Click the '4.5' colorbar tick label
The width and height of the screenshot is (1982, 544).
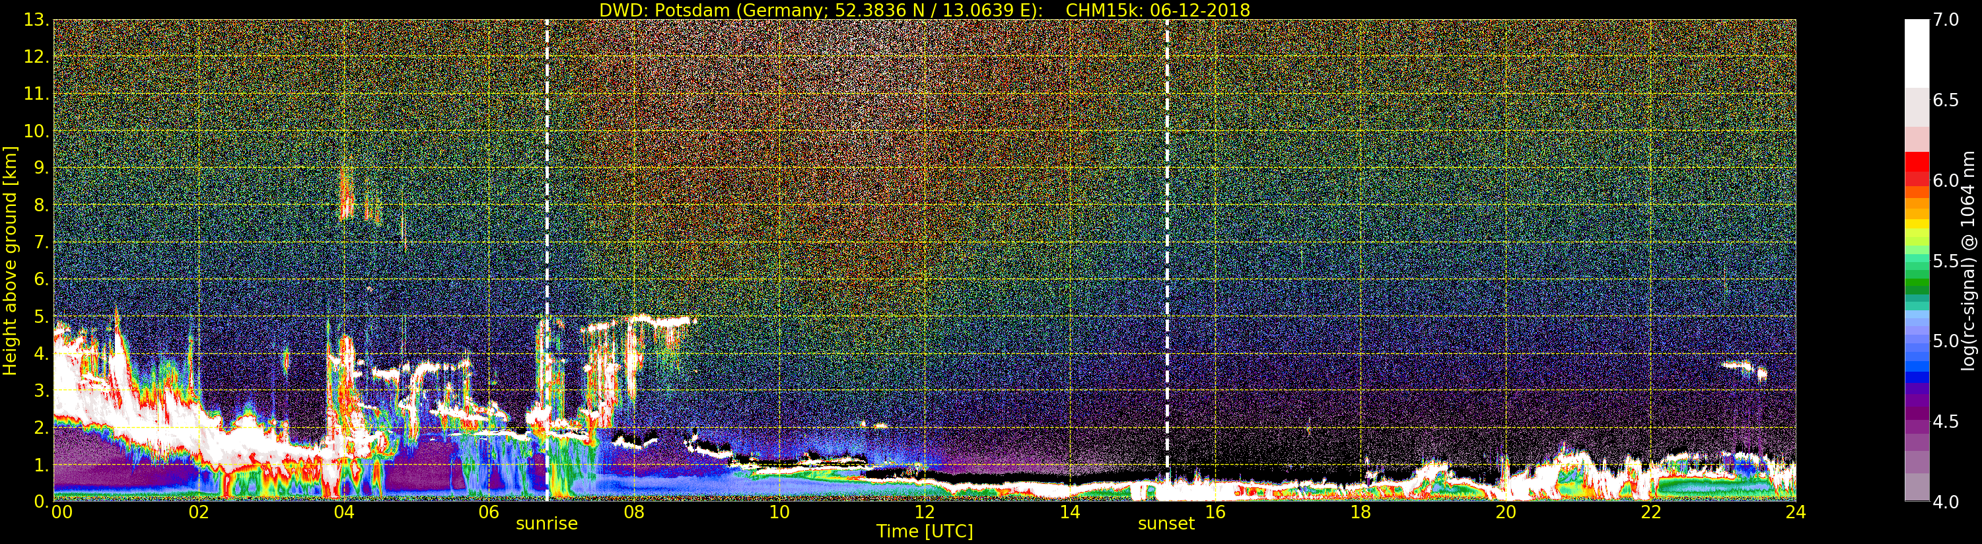[x=1946, y=422]
